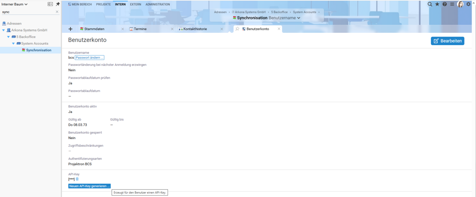Viewport: 476px width, 197px height.
Task: Collapse the System Accounts tree node
Action: point(14,43)
